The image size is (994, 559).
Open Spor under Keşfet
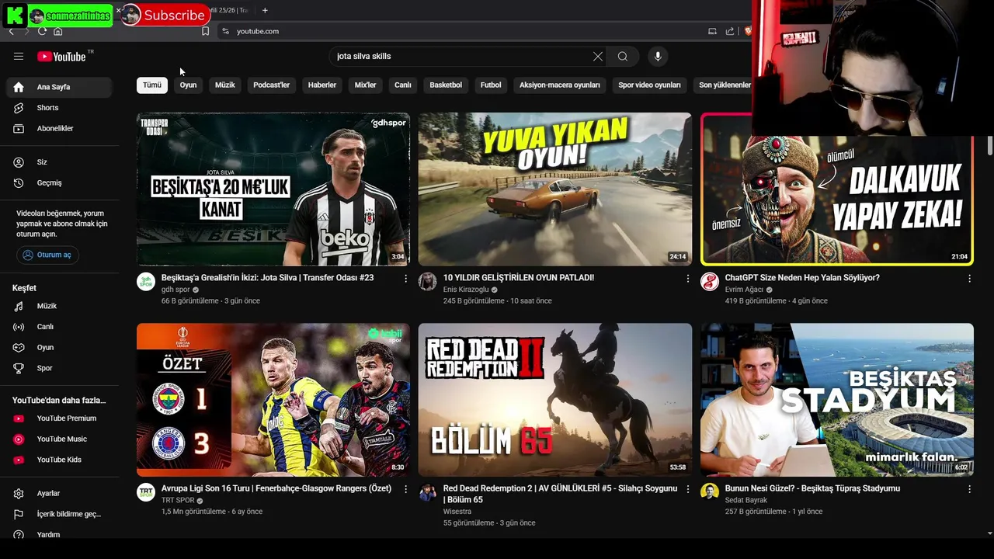[x=59, y=368]
